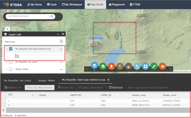This screenshot has height=118, width=191.
Task: Click the Shape_Leng column header
Action: (146, 95)
